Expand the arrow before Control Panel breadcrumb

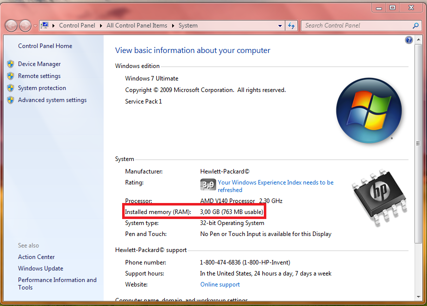(x=54, y=25)
